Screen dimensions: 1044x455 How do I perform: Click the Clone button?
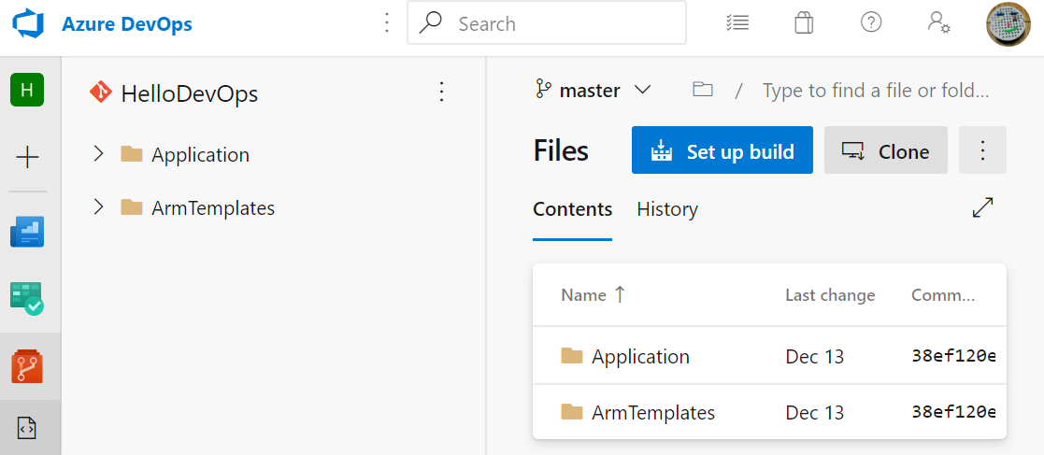886,151
